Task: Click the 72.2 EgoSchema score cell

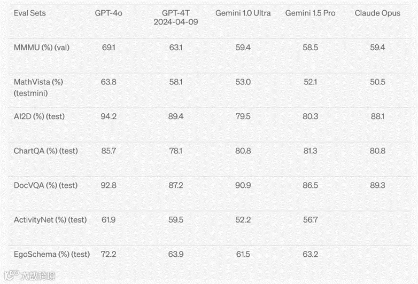Action: (109, 254)
